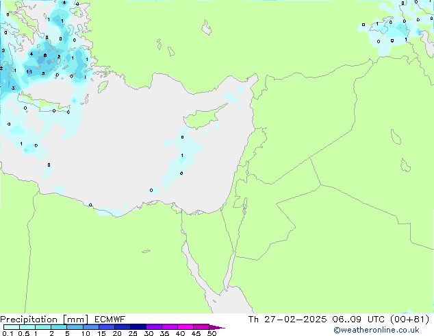Click the legend label '40'
This screenshot has height=336, width=434.
point(180,333)
